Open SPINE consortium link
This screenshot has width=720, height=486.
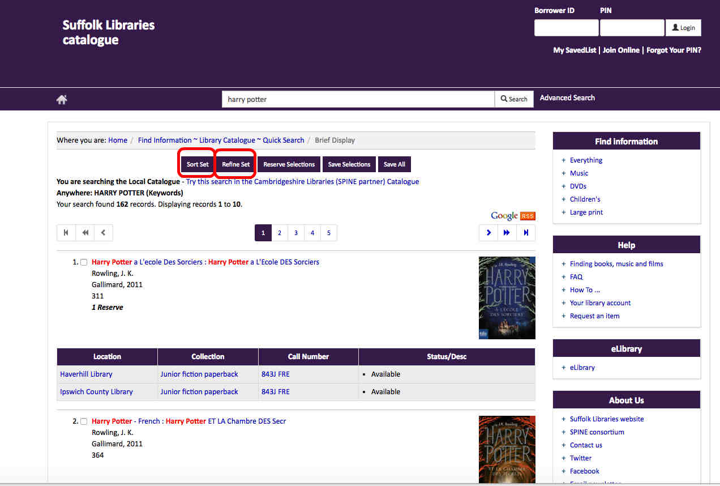(x=597, y=432)
